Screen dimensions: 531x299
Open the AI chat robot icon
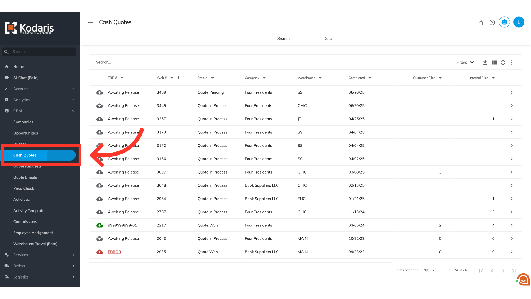(x=504, y=22)
